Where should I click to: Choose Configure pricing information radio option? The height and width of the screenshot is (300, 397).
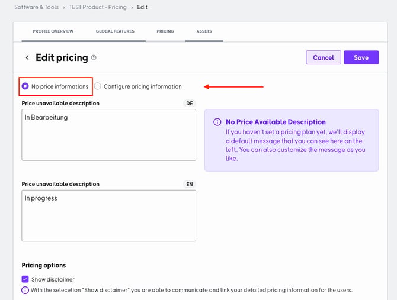pyautogui.click(x=98, y=86)
